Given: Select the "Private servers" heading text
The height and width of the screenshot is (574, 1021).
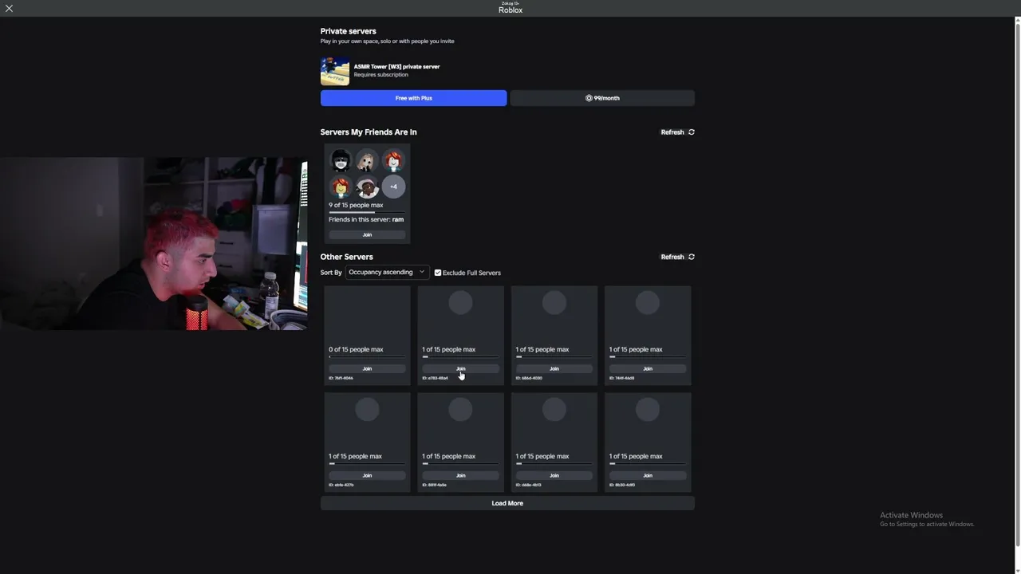Looking at the screenshot, I should (x=349, y=31).
